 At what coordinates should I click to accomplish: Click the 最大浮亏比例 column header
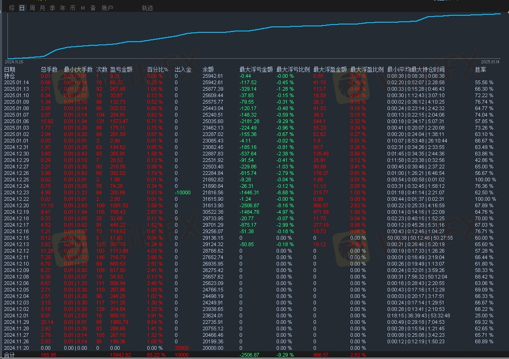293,69
